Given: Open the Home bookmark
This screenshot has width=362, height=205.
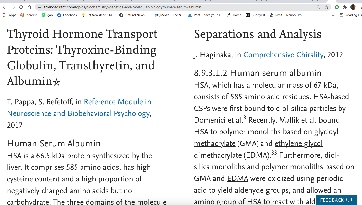Looking at the screenshot, I should coord(234,15).
